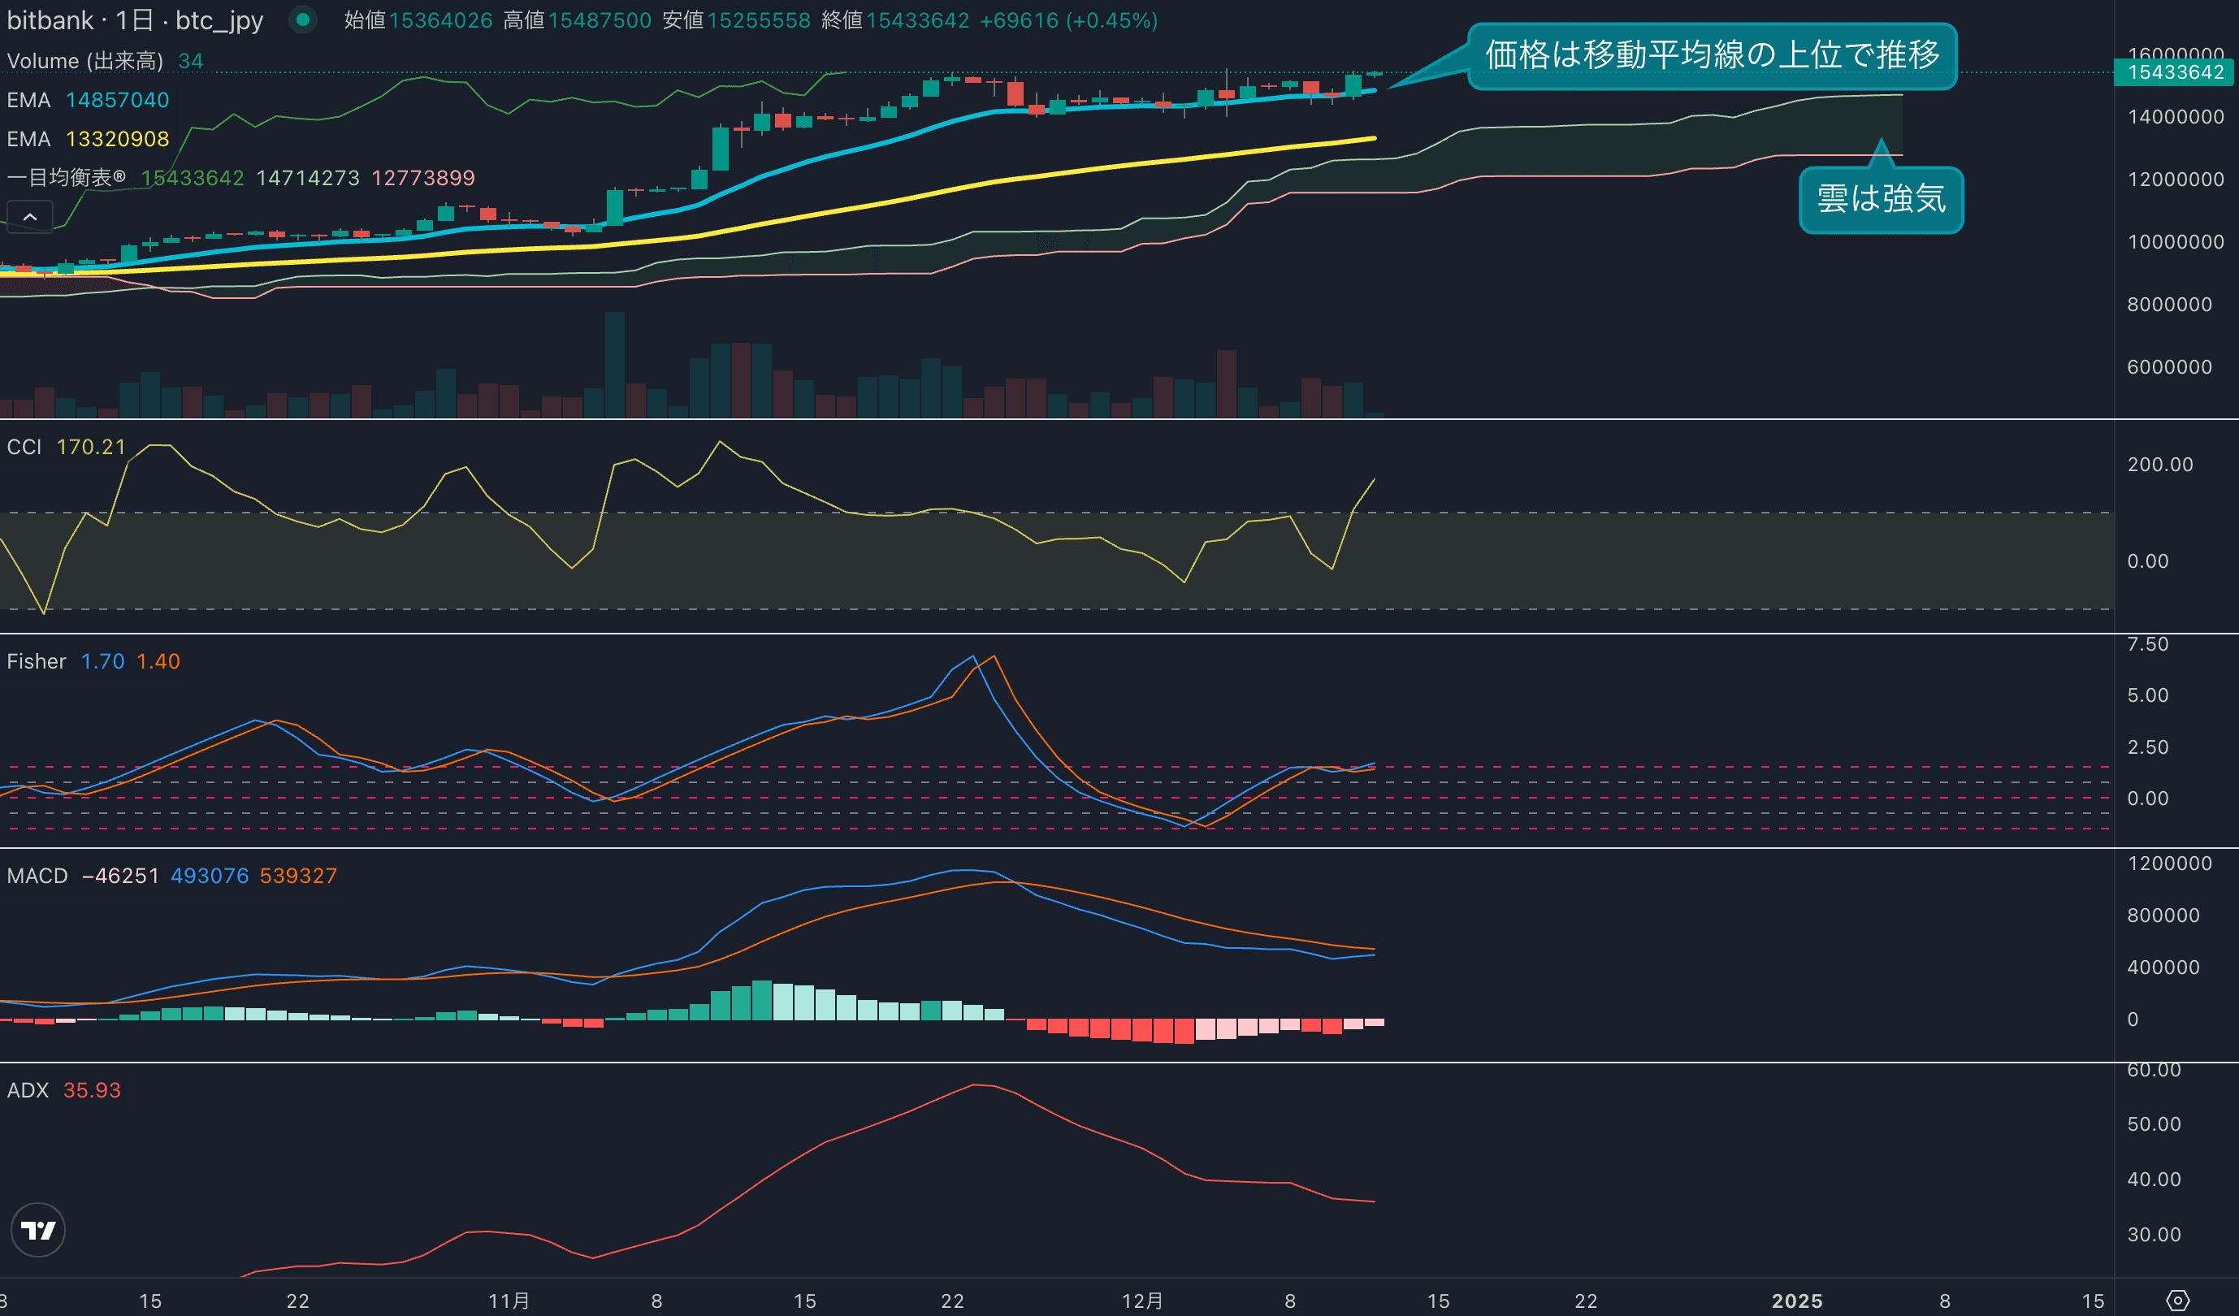Click the 12月 time axis label
Image resolution: width=2239 pixels, height=1316 pixels.
[1141, 1301]
